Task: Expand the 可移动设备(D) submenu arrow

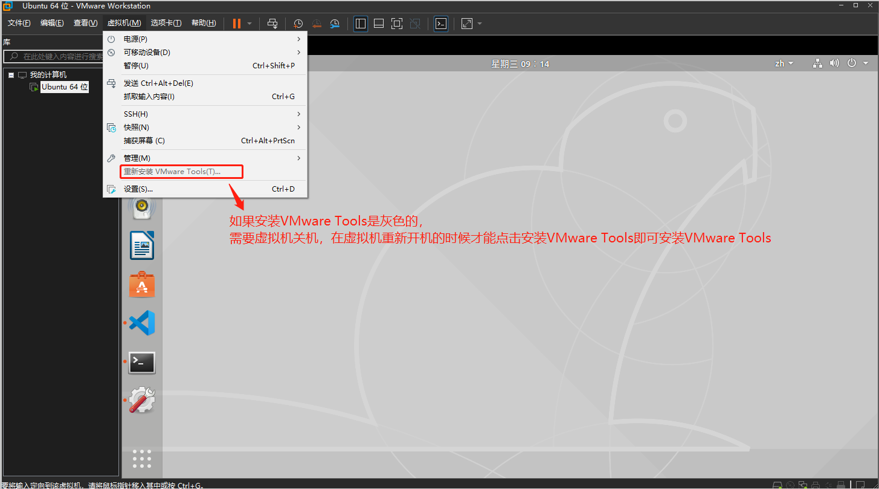Action: point(299,53)
